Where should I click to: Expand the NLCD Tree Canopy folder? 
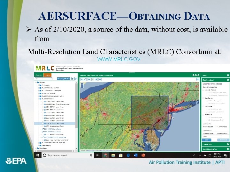tap(38, 93)
